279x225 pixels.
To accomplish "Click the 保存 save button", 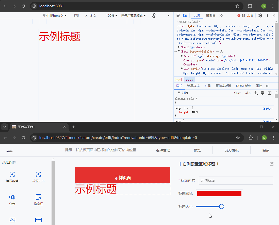I will pos(266,150).
